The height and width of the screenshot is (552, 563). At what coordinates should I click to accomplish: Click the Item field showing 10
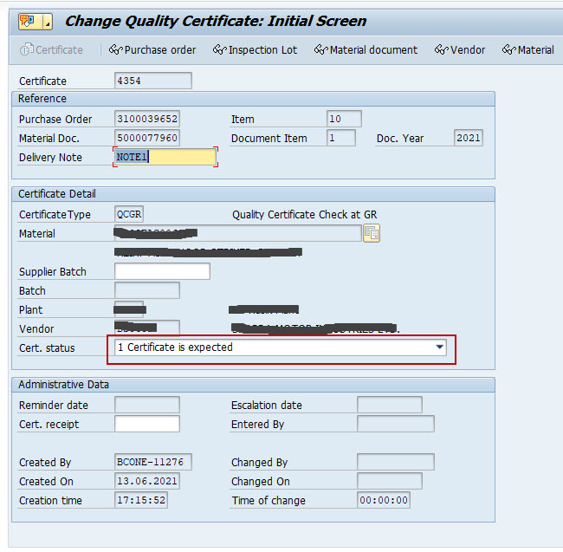pos(344,119)
